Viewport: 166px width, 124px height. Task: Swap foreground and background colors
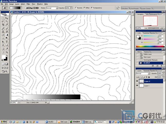[7, 55]
